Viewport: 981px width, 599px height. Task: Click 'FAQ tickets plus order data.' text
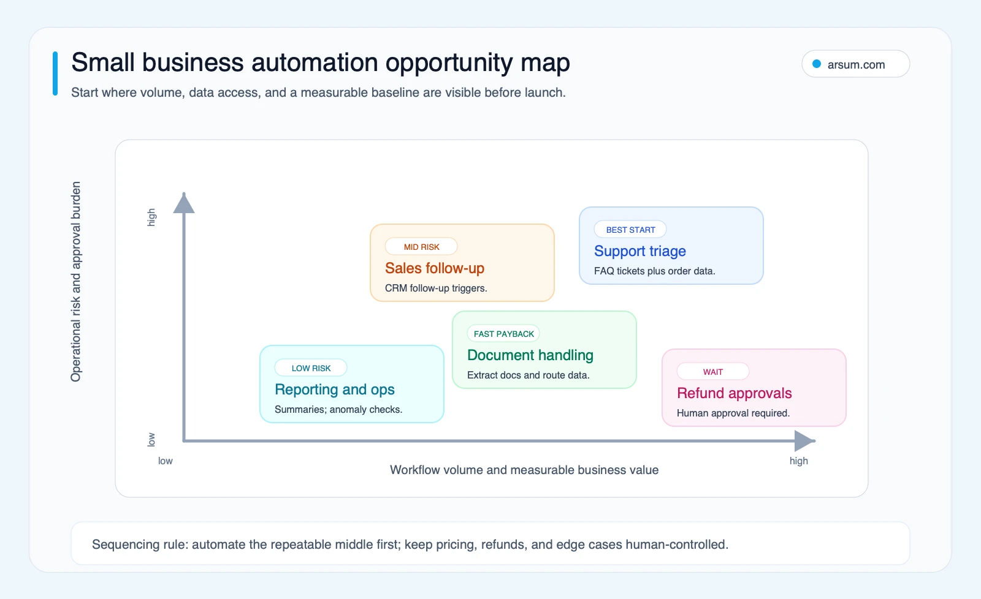tap(654, 271)
